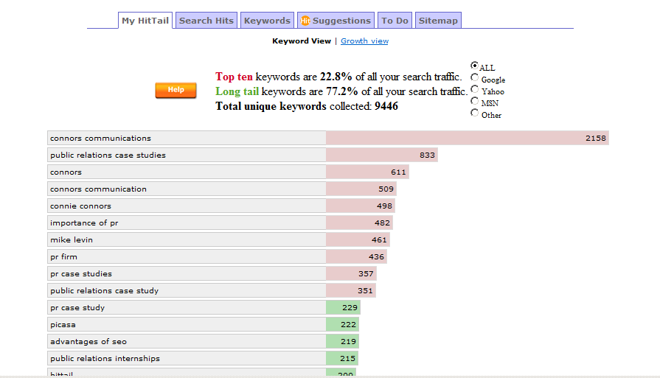This screenshot has height=378, width=660.
Task: Click the green bar showing 222
Action: pyautogui.click(x=343, y=325)
